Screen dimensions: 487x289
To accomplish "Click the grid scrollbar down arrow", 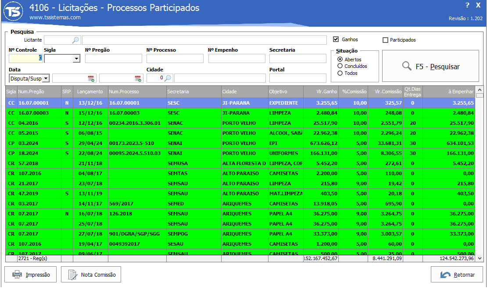I will point(480,258).
